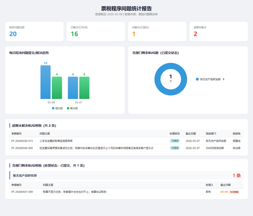This screenshot has width=253, height=216.
Task: Click the row PF-20260507-009
Action: click(x=126, y=192)
